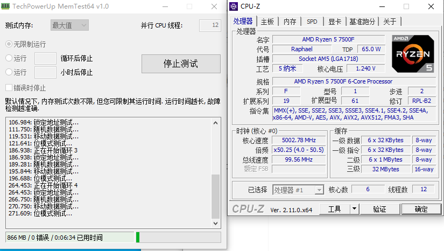The image size is (444, 251).
Task: Click the 停止测试 stop test button
Action: pos(181,64)
